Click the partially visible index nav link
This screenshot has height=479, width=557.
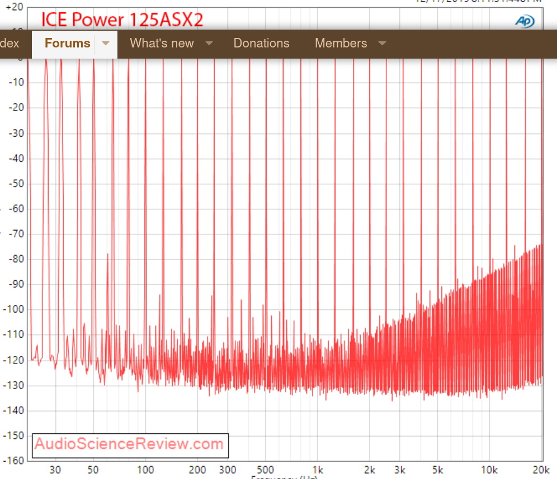pos(10,43)
